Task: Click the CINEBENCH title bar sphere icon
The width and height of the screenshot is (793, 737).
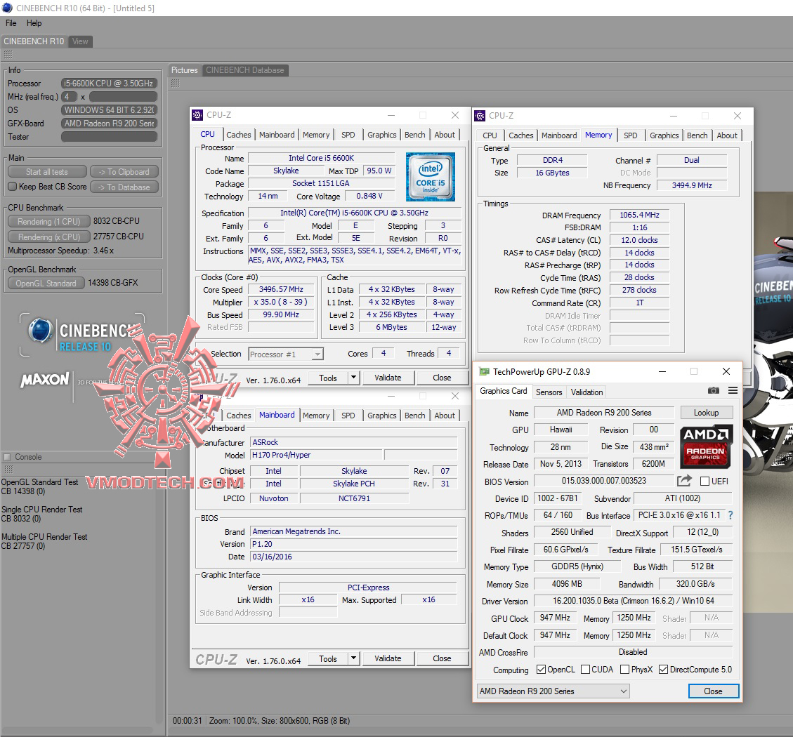Action: pyautogui.click(x=7, y=8)
